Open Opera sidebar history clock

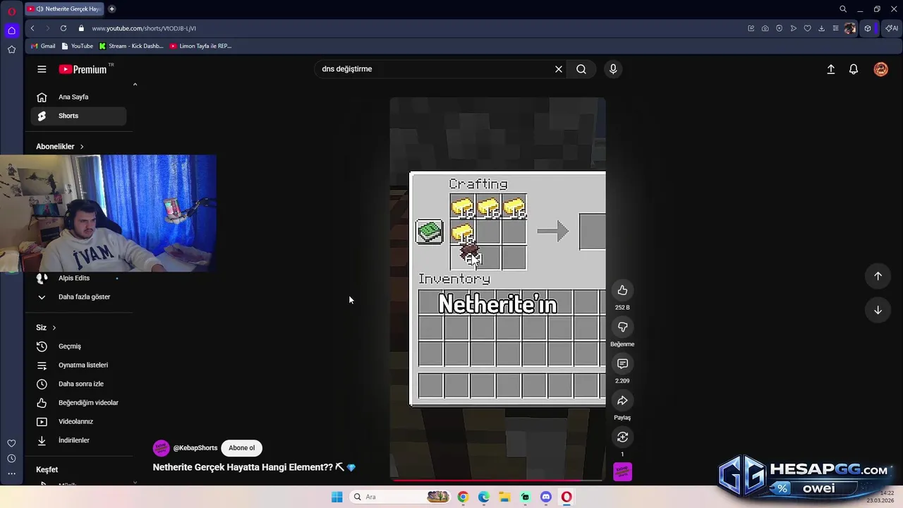[x=11, y=459]
